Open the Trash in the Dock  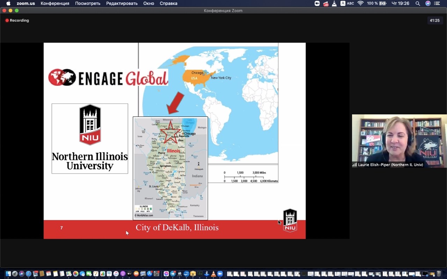click(439, 274)
